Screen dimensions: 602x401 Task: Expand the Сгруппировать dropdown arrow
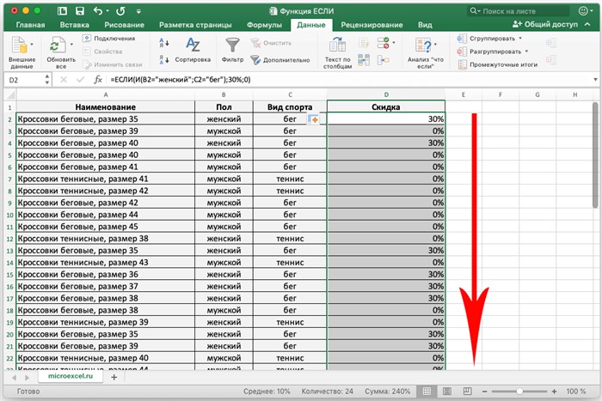coord(520,39)
